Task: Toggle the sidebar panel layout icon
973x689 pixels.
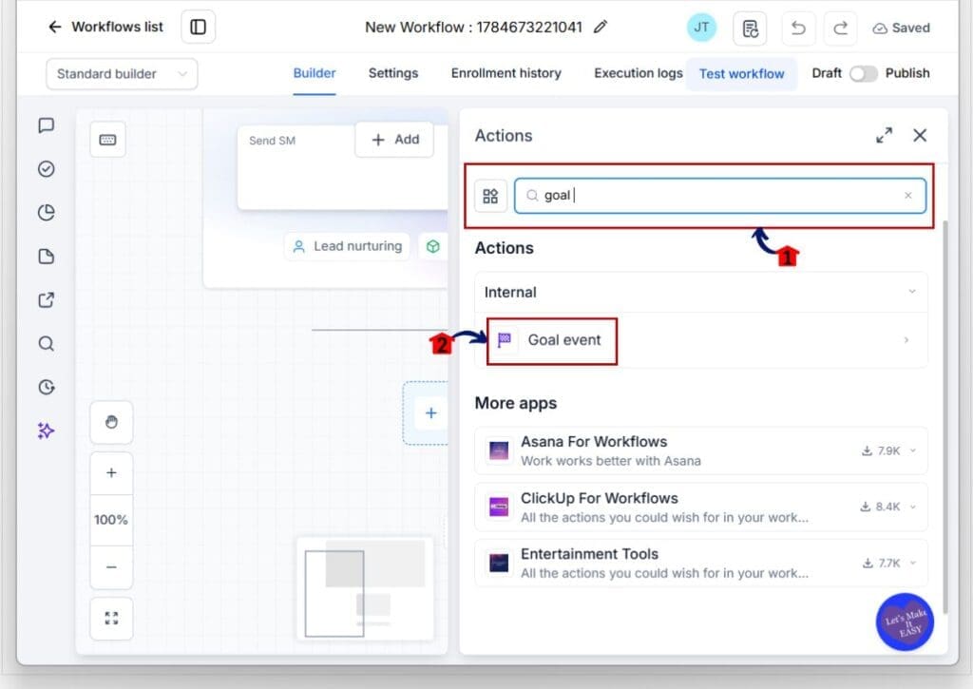Action: click(198, 27)
